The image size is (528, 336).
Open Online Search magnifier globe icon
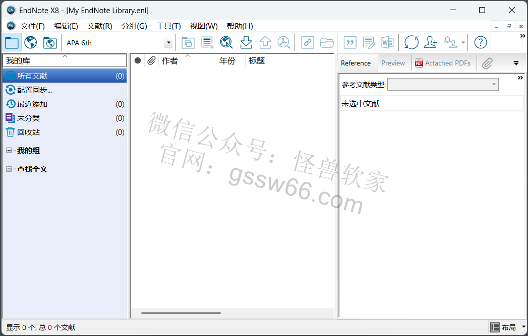226,43
